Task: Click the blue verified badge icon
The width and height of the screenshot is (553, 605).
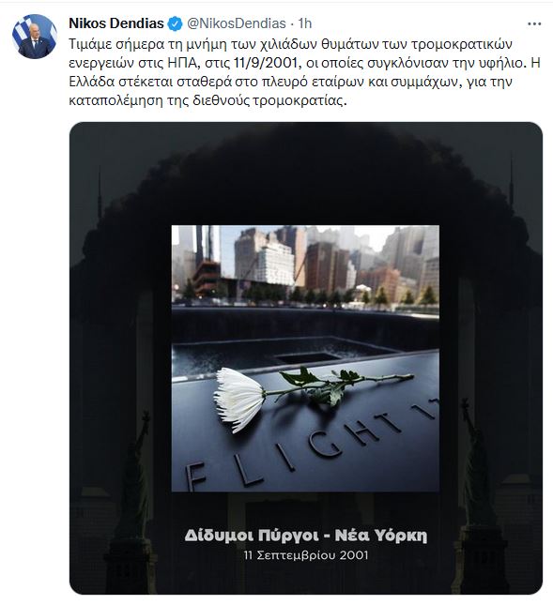Action: 175,23
